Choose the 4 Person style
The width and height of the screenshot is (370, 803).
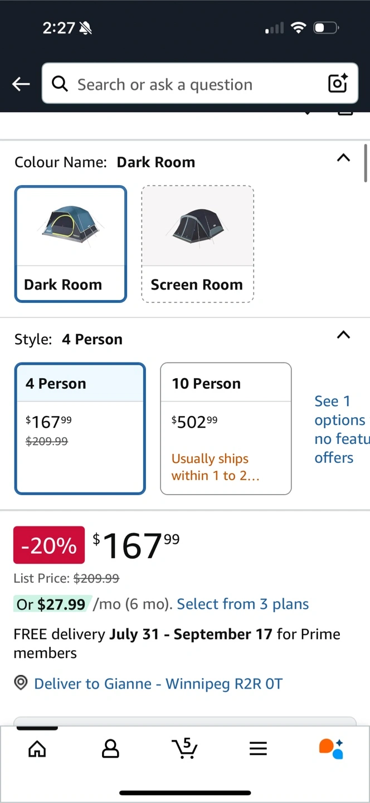80,428
